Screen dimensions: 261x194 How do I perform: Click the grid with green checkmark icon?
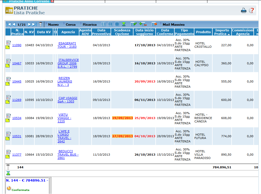(133, 24)
